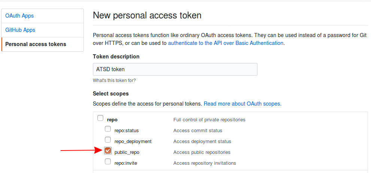Uncheck the public_repo scope checkbox
This screenshot has height=173, width=371.
tap(108, 151)
